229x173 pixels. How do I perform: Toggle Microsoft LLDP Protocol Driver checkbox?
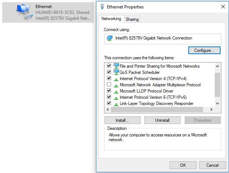109,91
